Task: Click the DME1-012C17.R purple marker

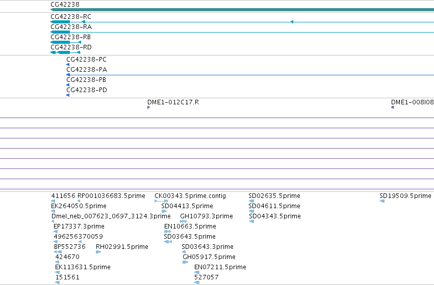Action: (x=148, y=107)
